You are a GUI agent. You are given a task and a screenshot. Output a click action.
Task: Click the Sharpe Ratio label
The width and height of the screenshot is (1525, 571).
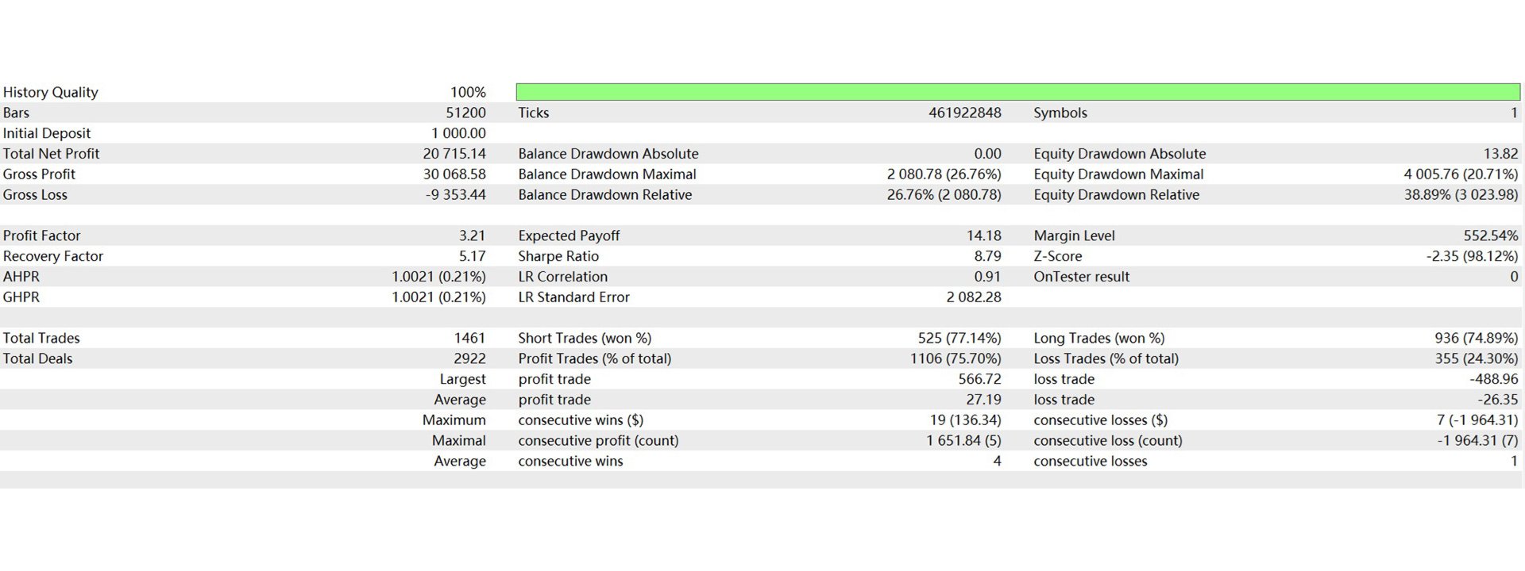click(x=558, y=256)
